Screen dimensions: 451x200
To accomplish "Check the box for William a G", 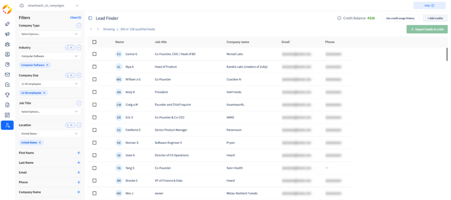I will click(94, 80).
